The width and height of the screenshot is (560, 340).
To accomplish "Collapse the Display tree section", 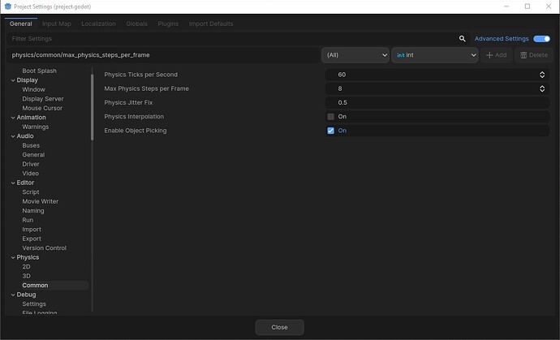I will click(x=13, y=80).
